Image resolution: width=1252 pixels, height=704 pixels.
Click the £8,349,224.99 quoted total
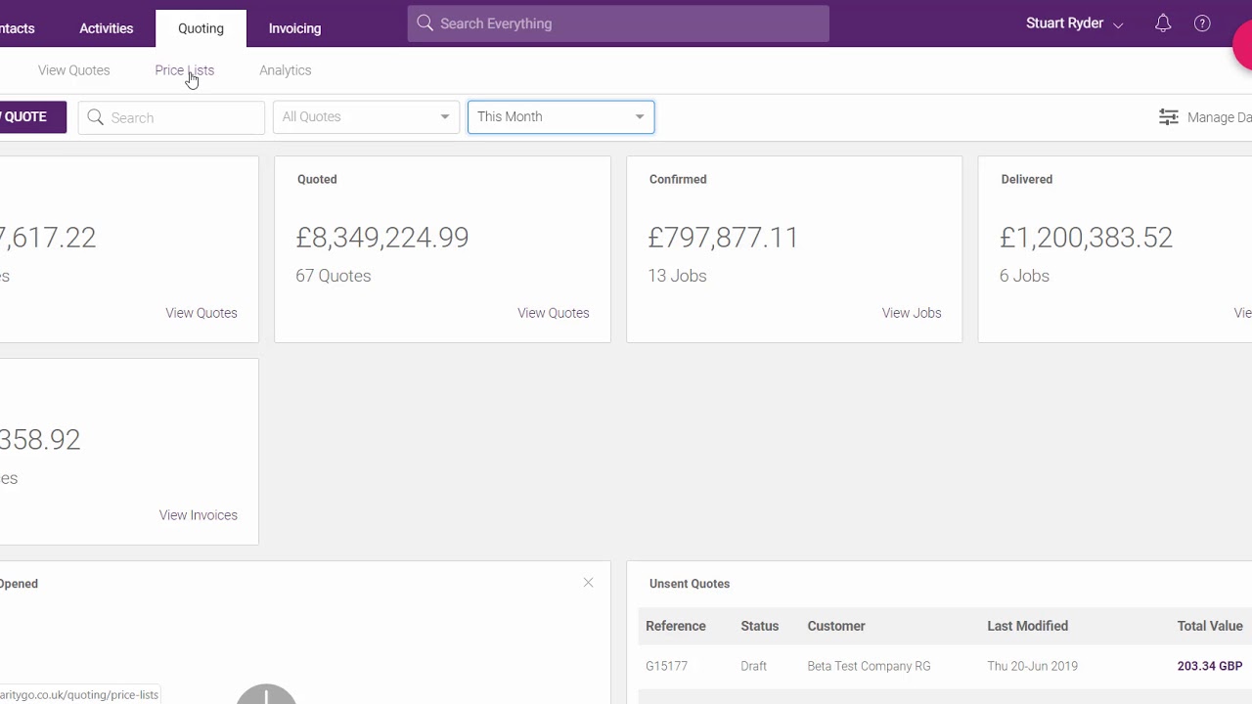[x=381, y=238]
